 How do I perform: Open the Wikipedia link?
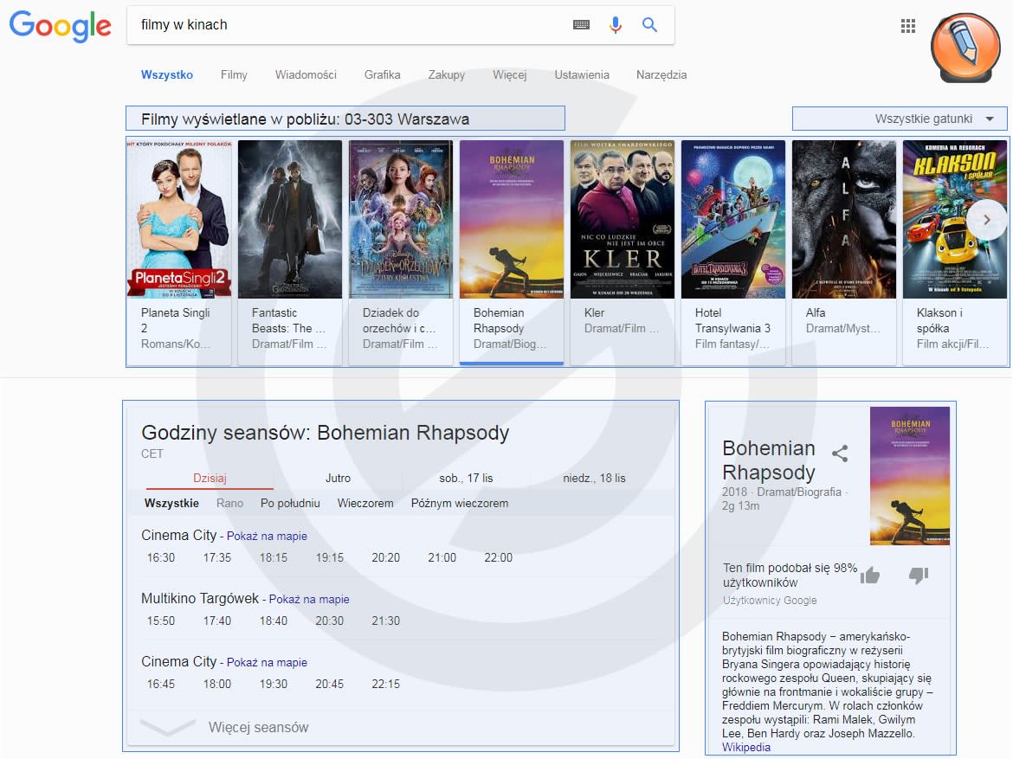pos(746,748)
